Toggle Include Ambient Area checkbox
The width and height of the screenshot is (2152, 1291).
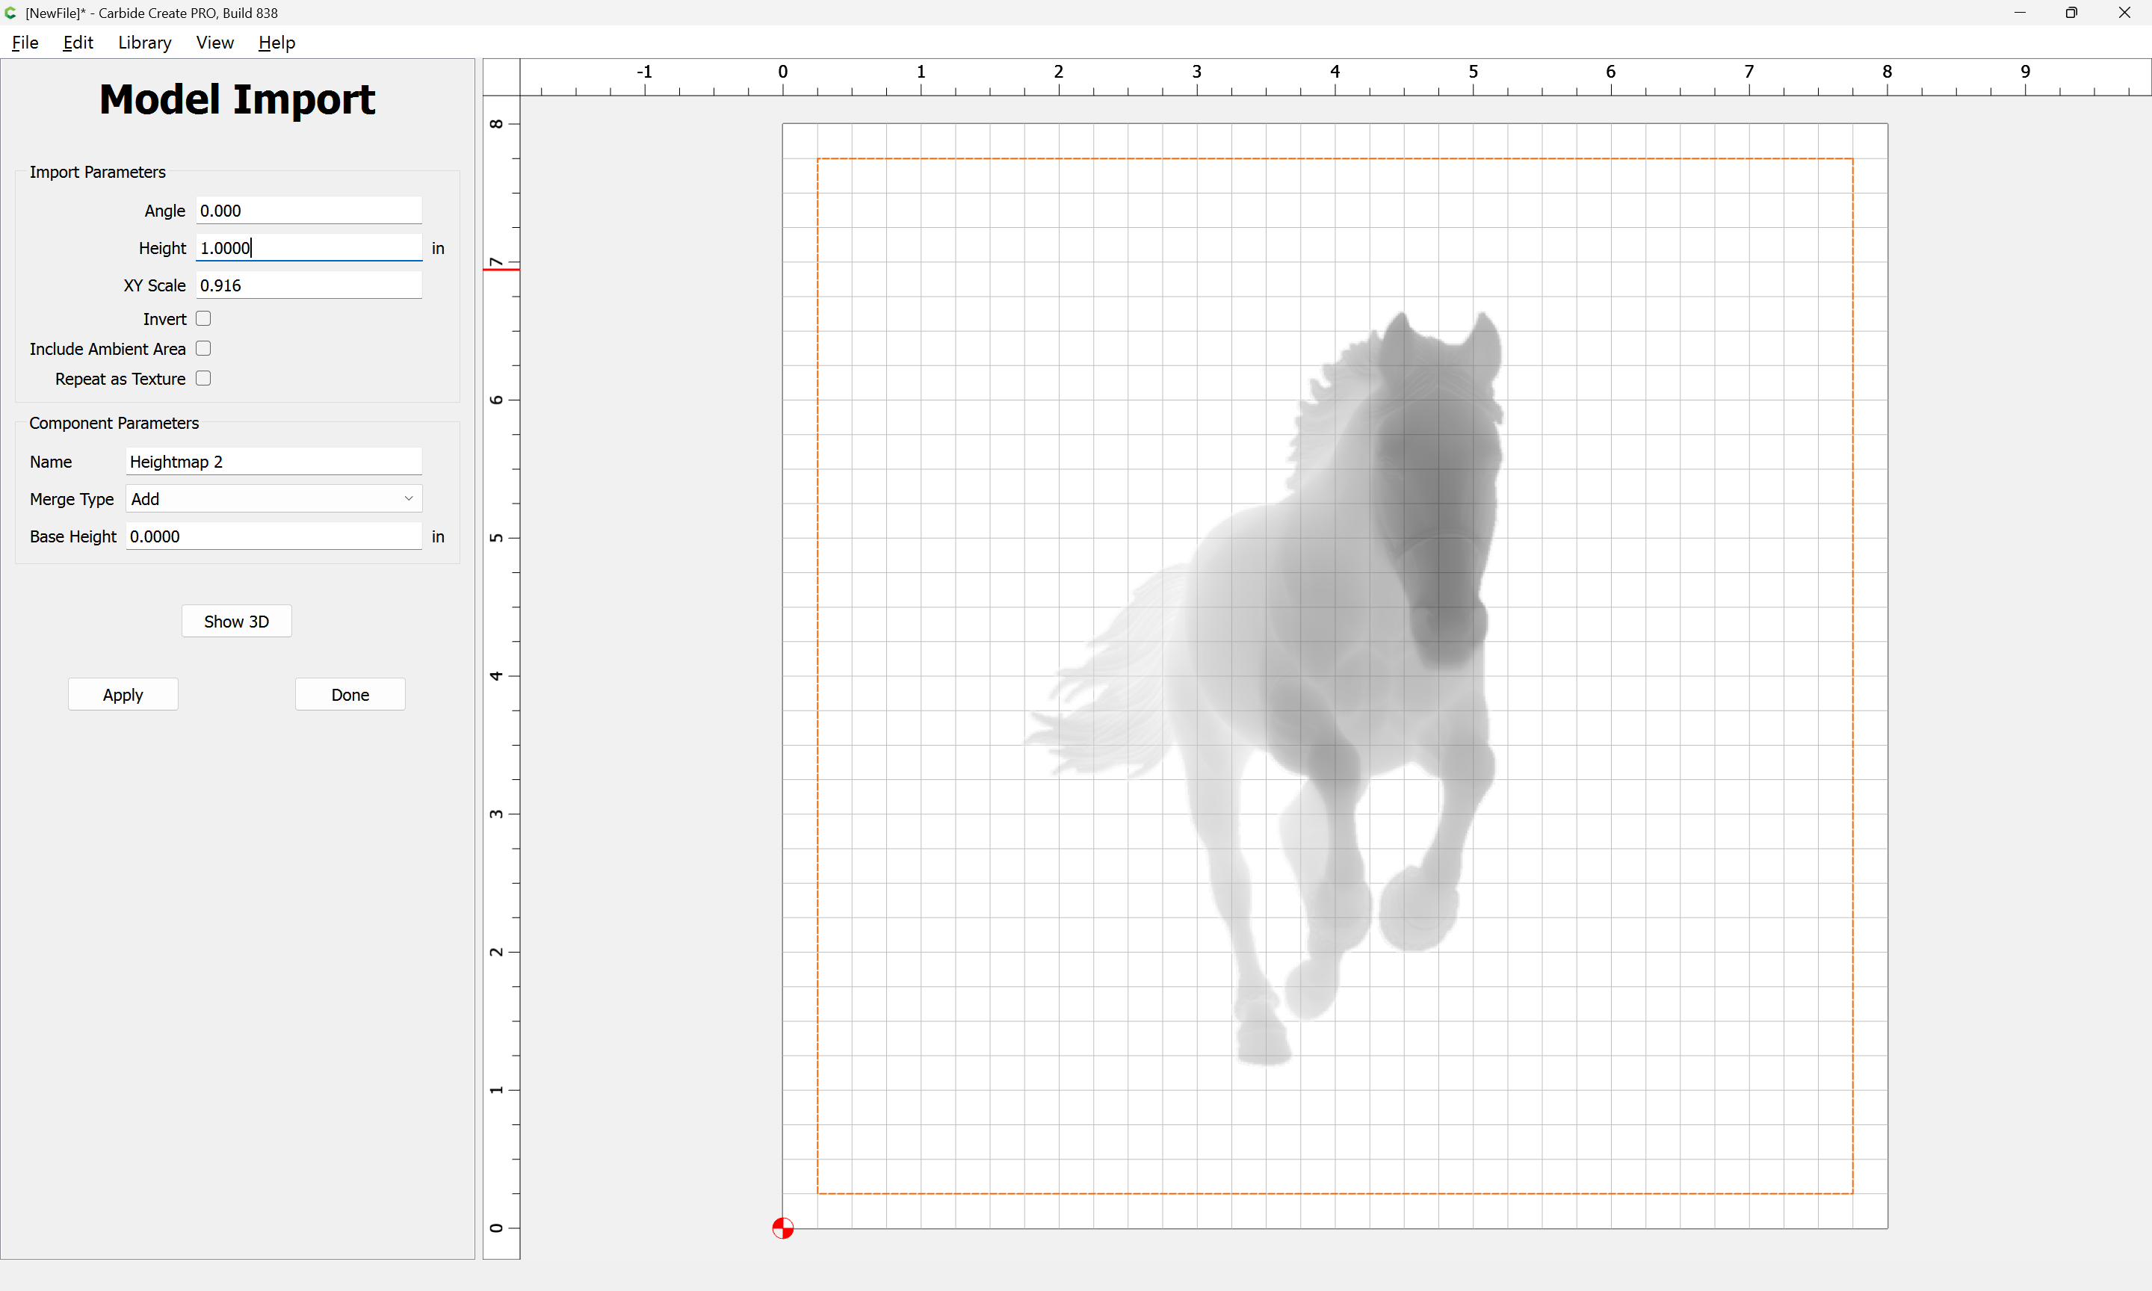[x=203, y=348]
